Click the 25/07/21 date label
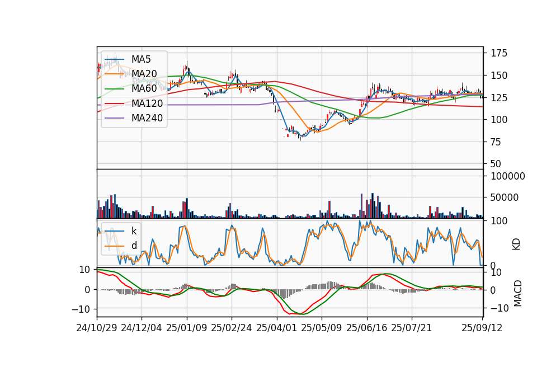This screenshot has height=386, width=537. click(x=412, y=328)
